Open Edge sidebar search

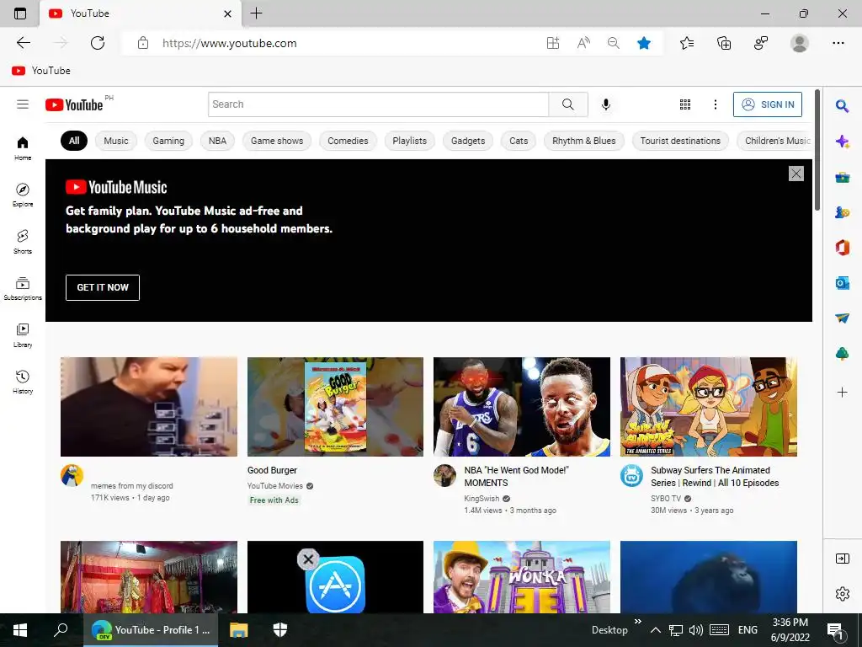coord(842,105)
